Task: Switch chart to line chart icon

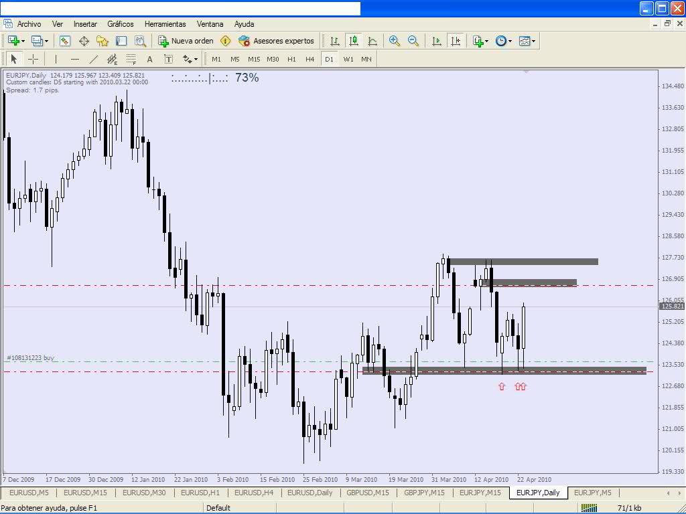Action: click(x=372, y=41)
